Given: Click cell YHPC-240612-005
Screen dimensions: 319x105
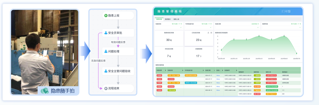Looking at the screenshot, I should pyautogui.click(x=230, y=83).
